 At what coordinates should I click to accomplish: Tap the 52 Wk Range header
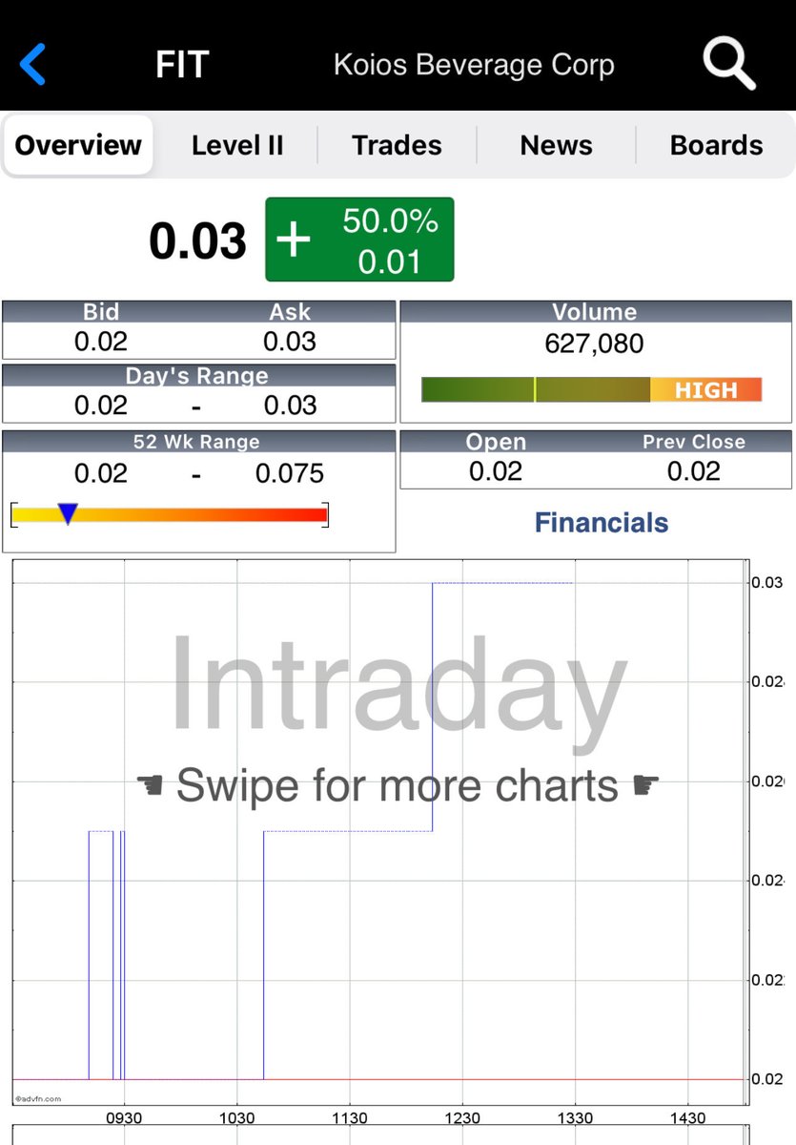198,441
